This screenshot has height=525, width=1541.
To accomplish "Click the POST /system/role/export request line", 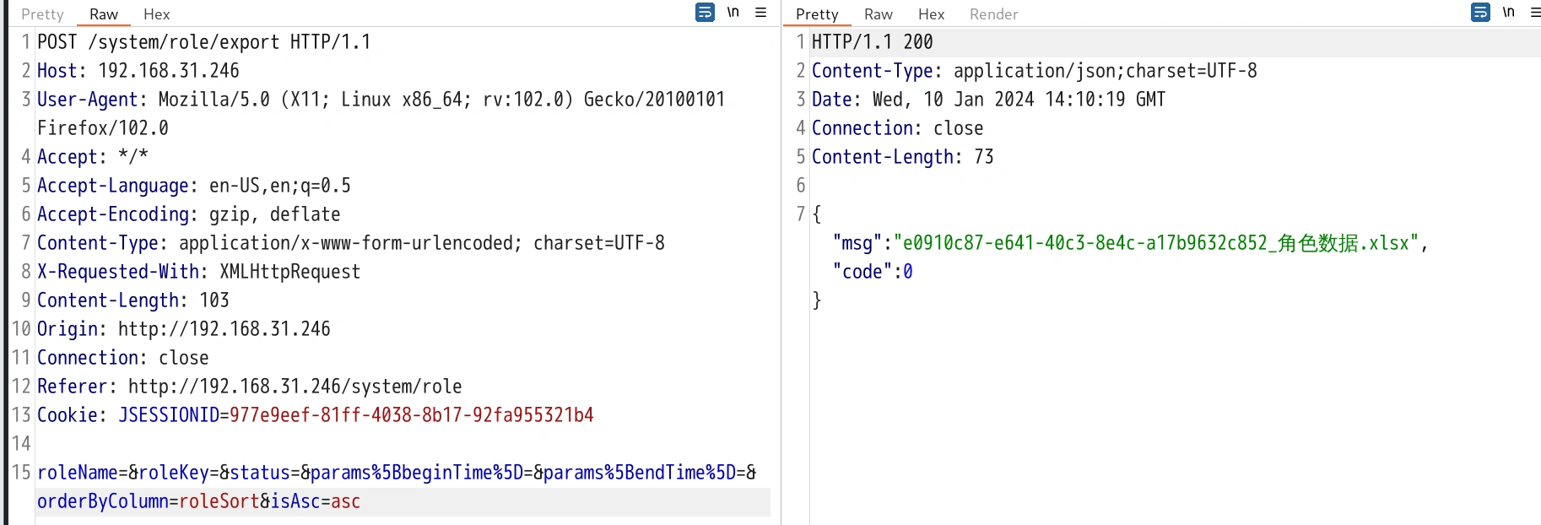I will point(203,42).
